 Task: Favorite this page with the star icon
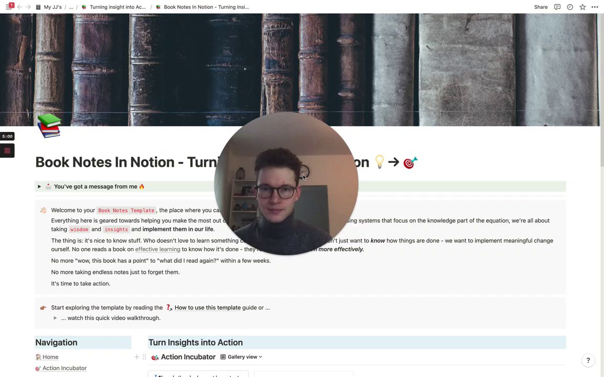(x=583, y=7)
